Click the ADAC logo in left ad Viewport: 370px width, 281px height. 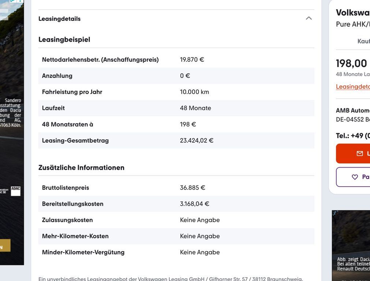click(x=16, y=191)
